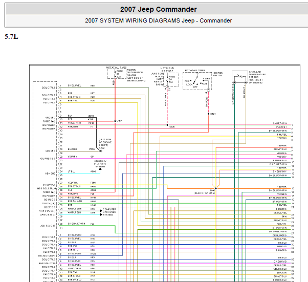Click the VIO/ORG label at right pin 8
The height and width of the screenshot is (282, 308).
tap(281, 153)
